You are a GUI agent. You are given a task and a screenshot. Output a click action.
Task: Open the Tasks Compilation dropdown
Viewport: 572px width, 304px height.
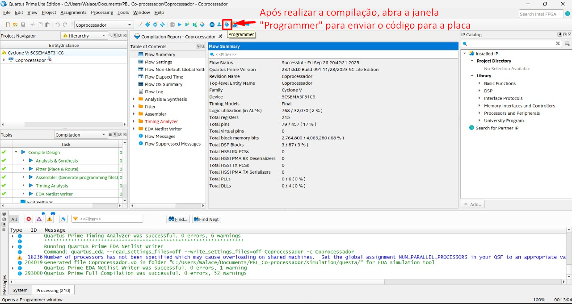(81, 135)
